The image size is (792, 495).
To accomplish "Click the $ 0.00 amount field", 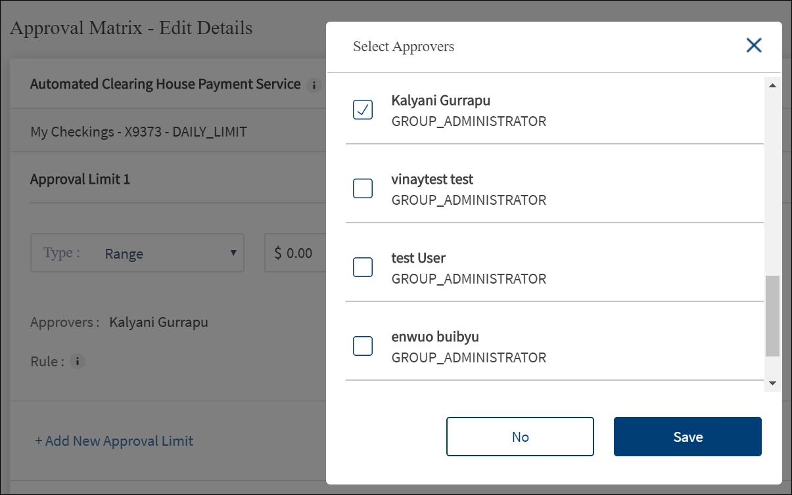I will tap(296, 253).
